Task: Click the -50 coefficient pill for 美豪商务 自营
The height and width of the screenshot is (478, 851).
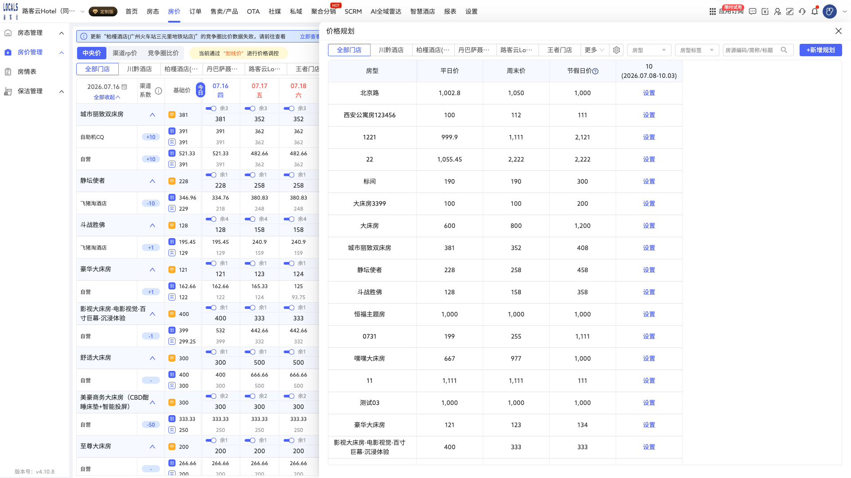Action: pyautogui.click(x=151, y=424)
